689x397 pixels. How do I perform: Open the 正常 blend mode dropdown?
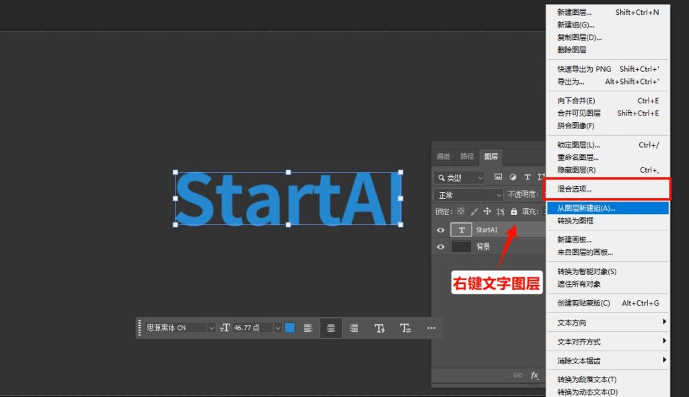[469, 195]
